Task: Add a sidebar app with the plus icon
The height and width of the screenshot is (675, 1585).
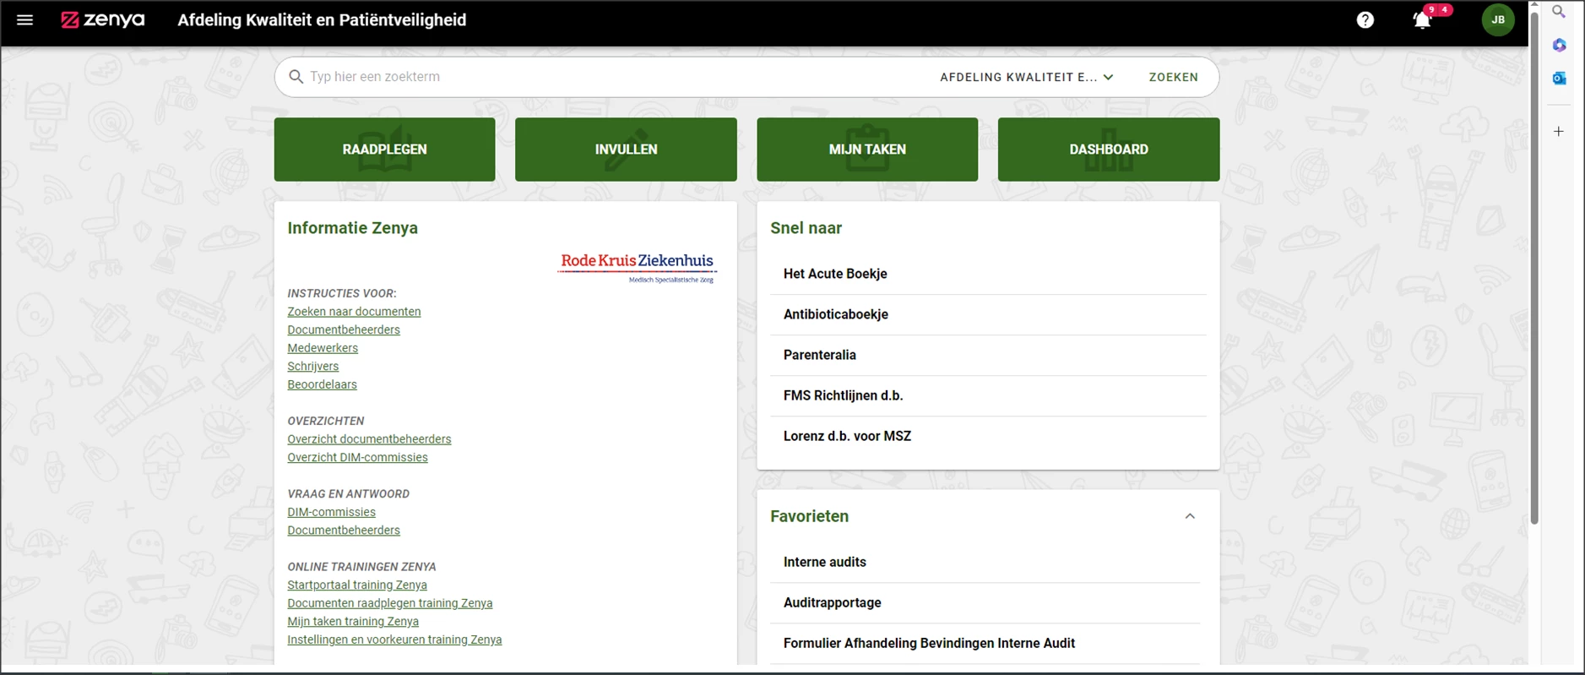Action: 1559,131
